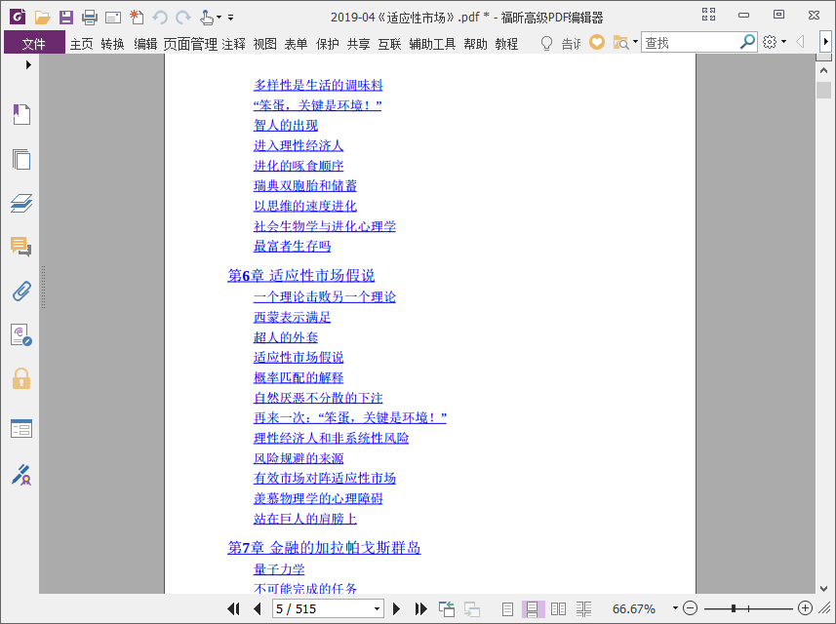Open the 文件 menu
The height and width of the screenshot is (624, 836).
click(x=34, y=43)
